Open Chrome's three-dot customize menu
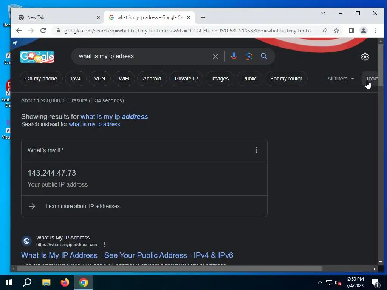Image resolution: width=387 pixels, height=290 pixels. [376, 31]
